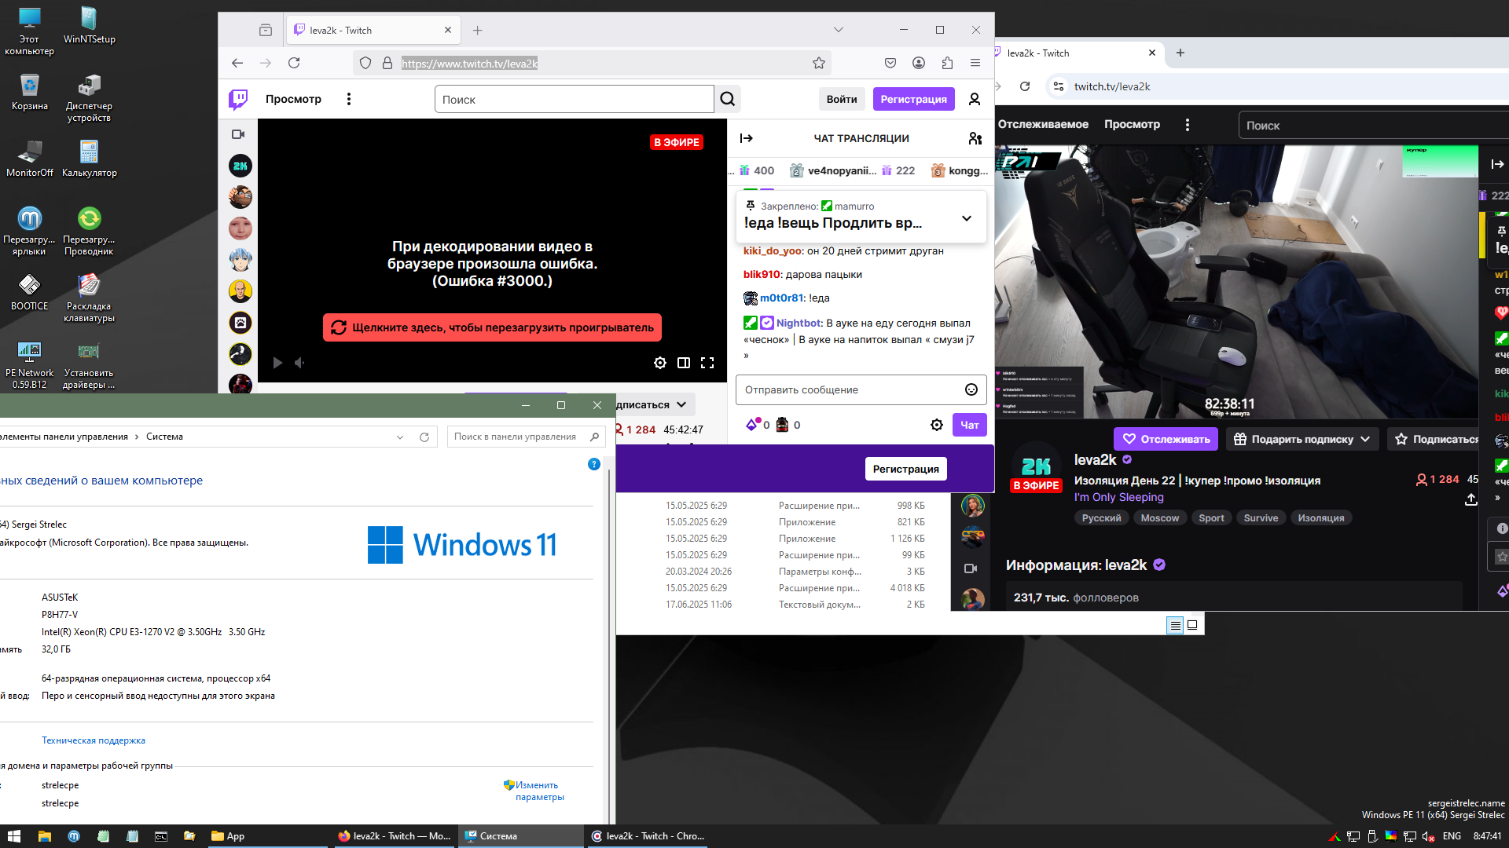
Task: Open emote picker in chat input
Action: [x=971, y=389]
